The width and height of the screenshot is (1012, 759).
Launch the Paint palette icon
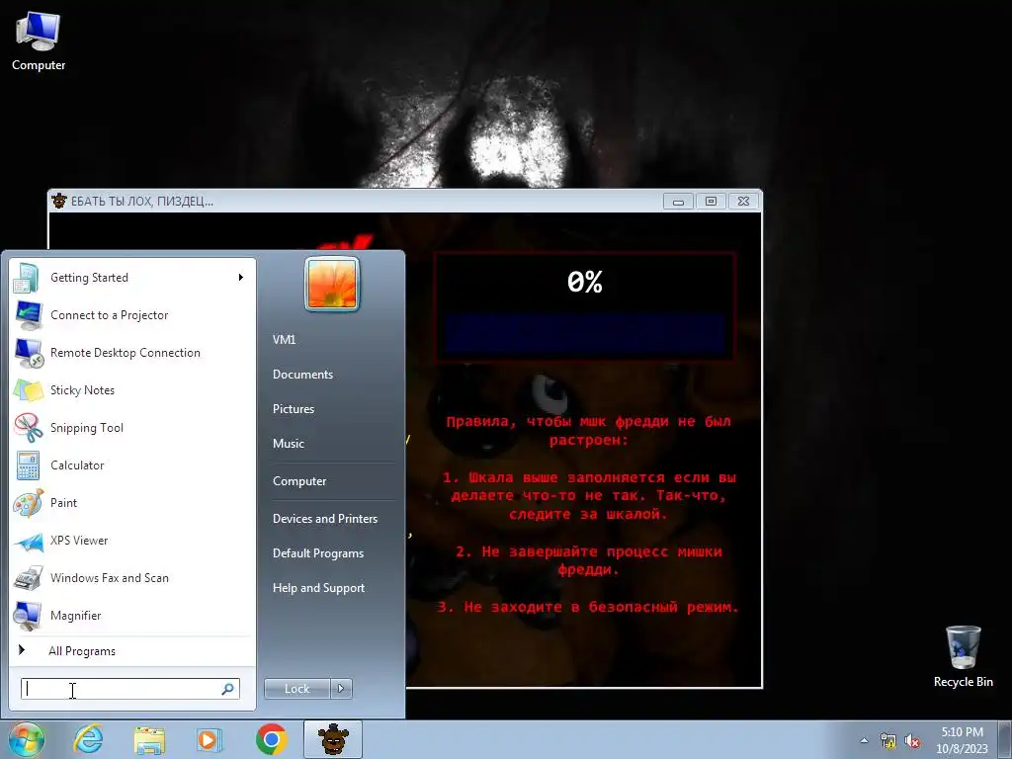[x=27, y=503]
